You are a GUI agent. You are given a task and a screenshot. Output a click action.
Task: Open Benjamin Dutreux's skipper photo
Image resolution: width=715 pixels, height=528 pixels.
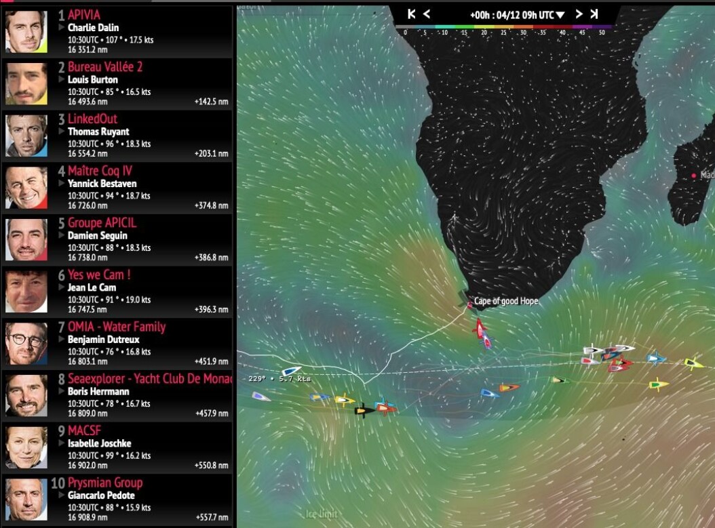(26, 343)
